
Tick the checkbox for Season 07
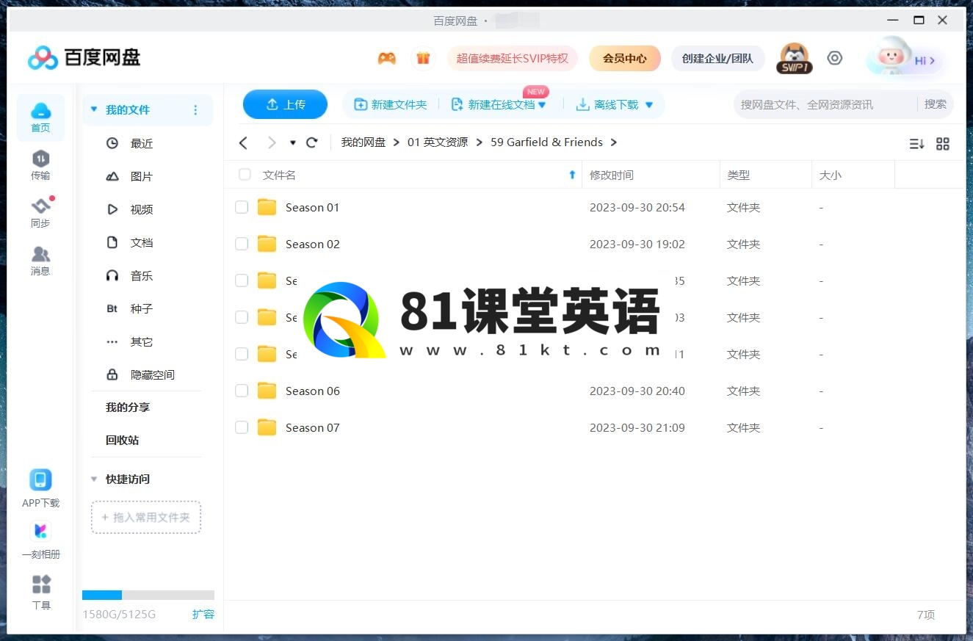pyautogui.click(x=242, y=428)
